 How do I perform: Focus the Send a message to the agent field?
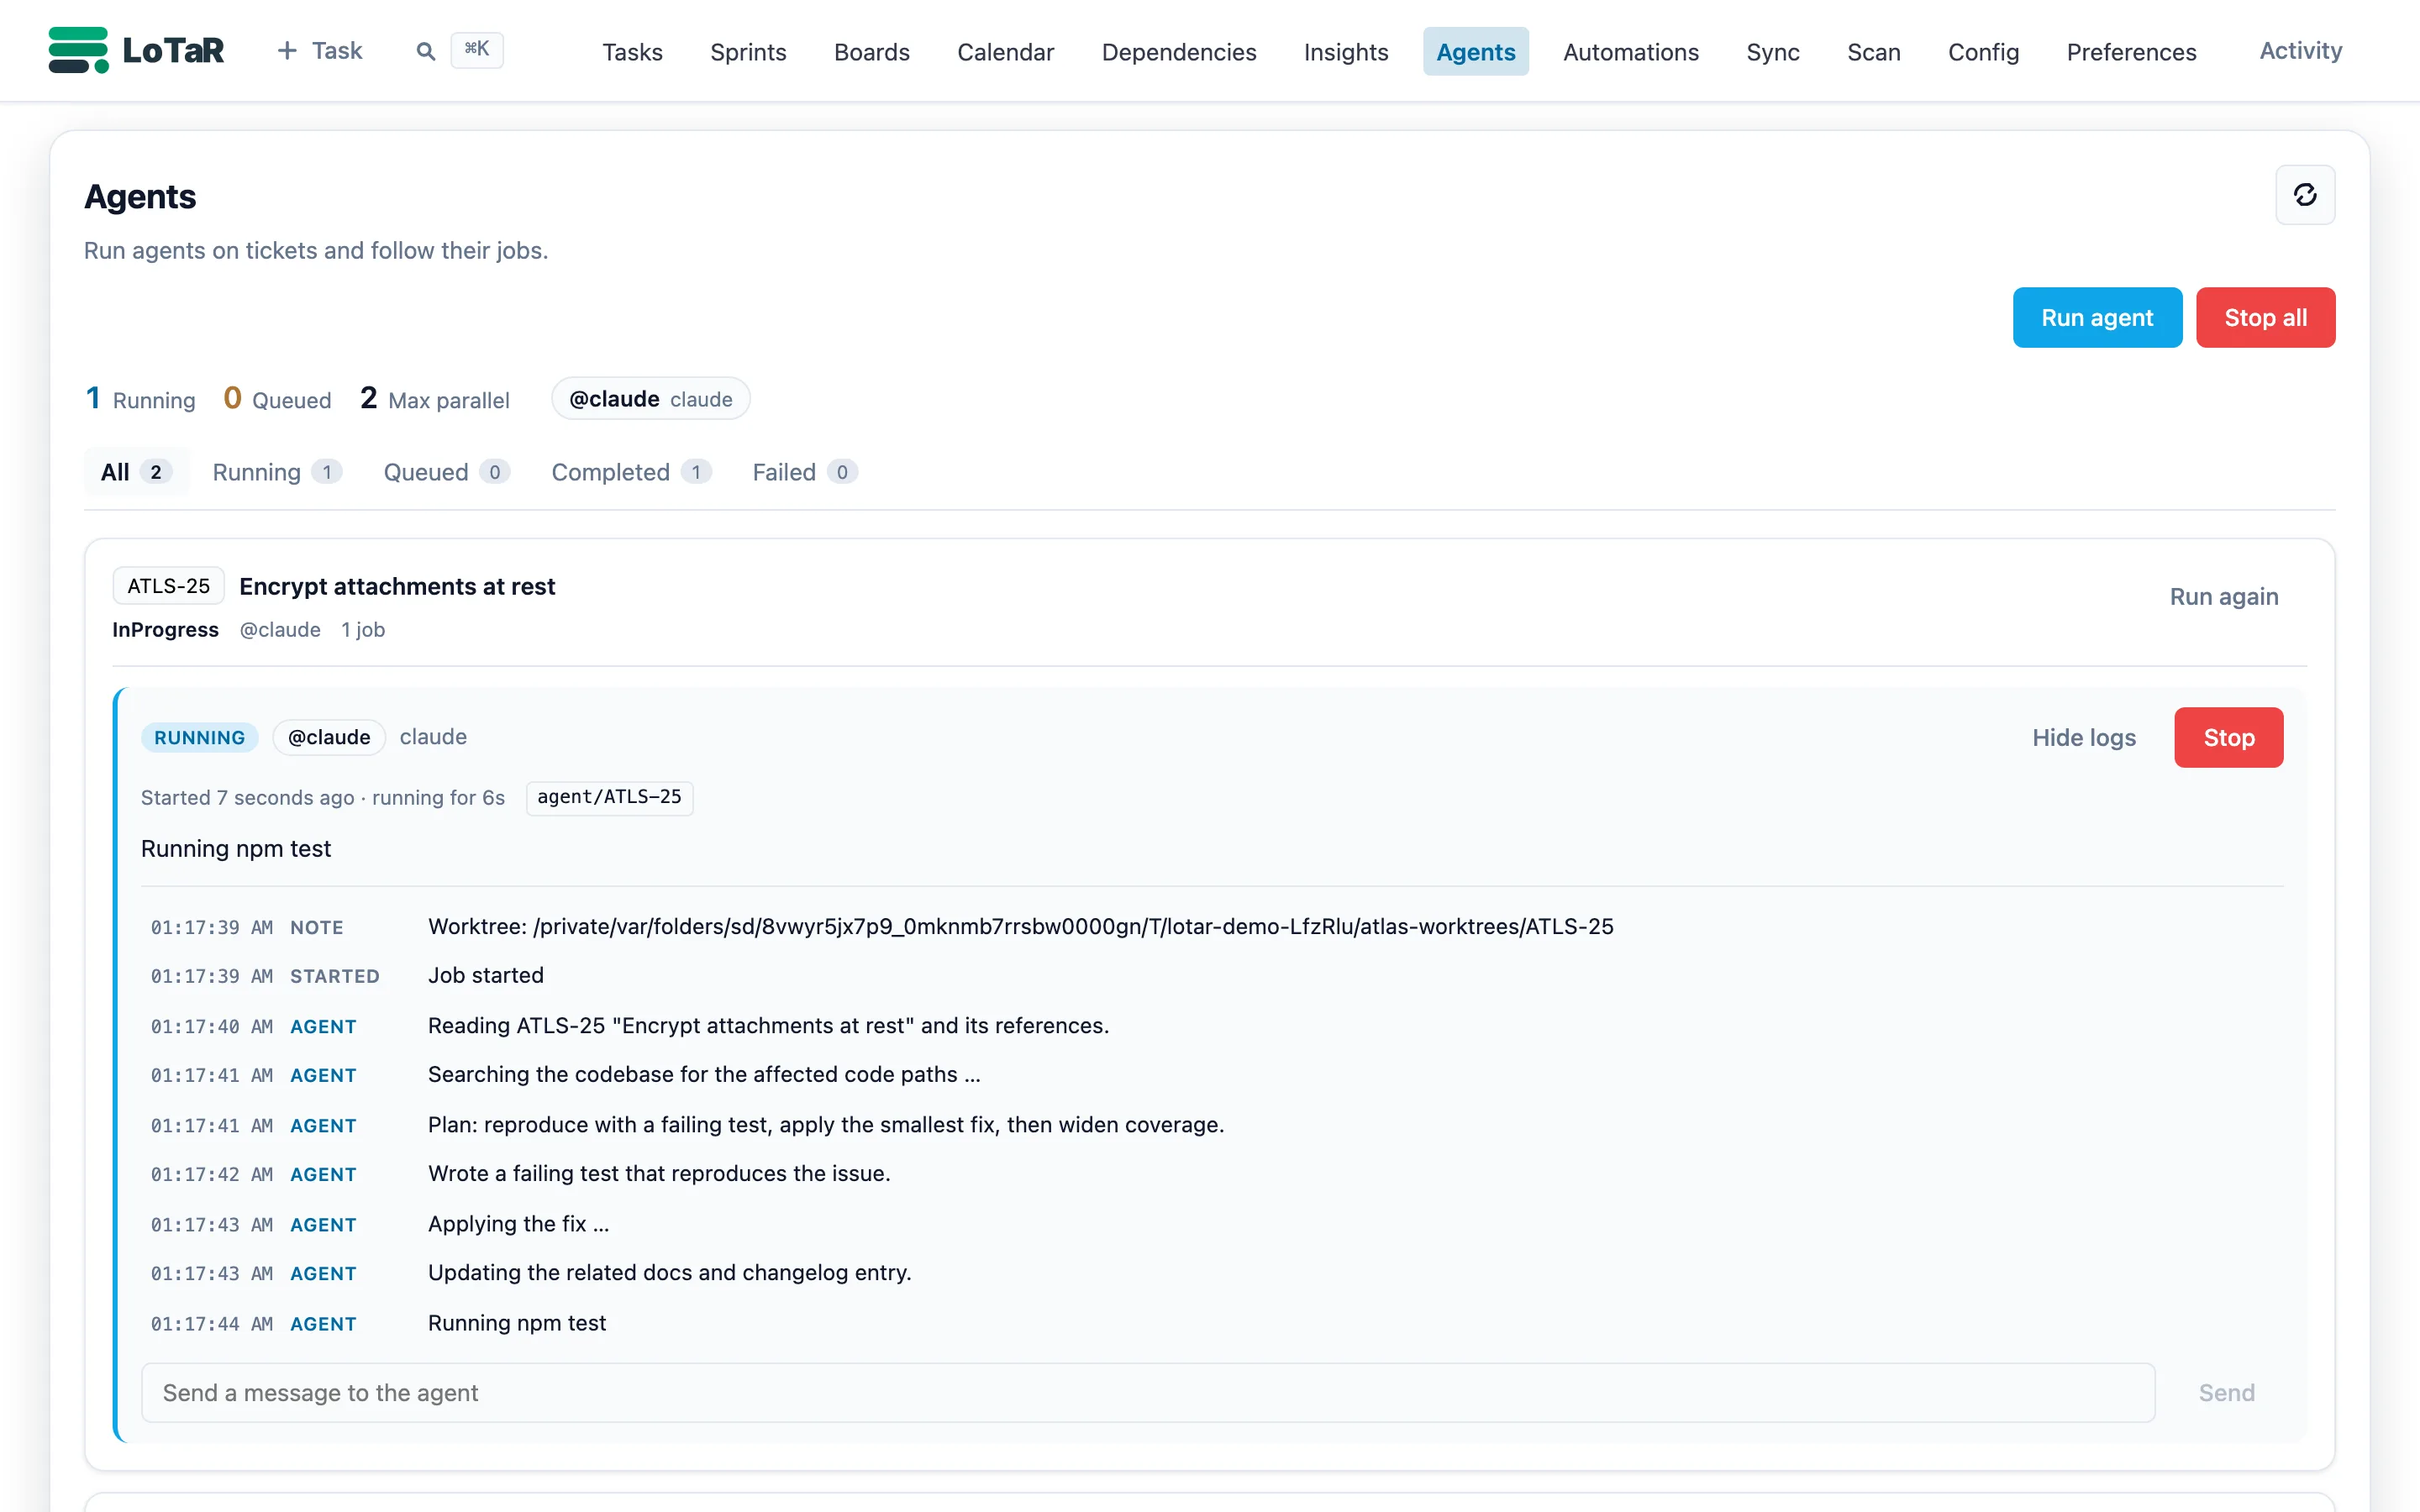[1147, 1393]
